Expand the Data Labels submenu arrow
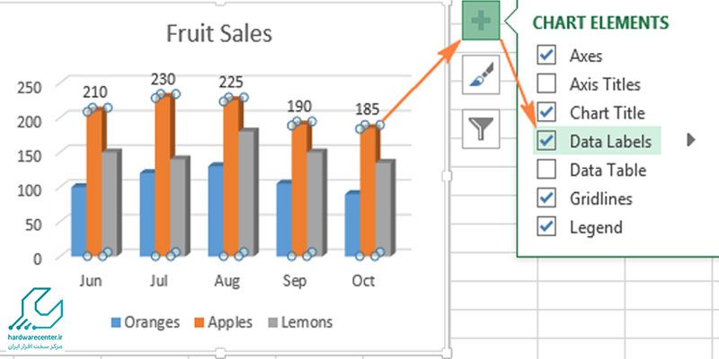This screenshot has width=719, height=359. (691, 140)
